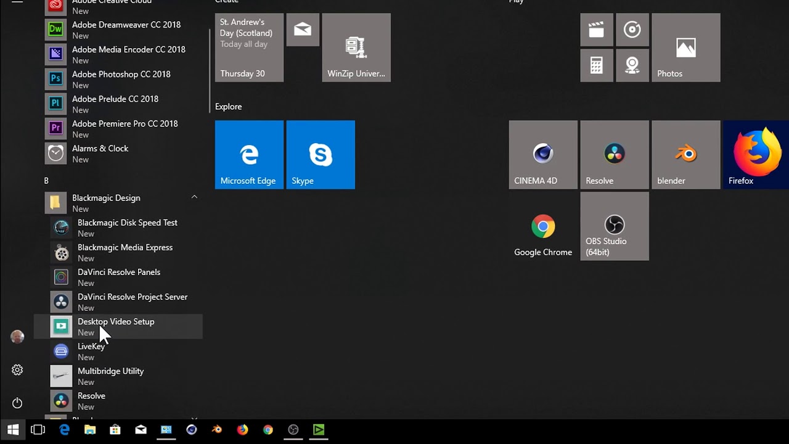The height and width of the screenshot is (444, 789).
Task: Open the Firefox tile
Action: [756, 155]
